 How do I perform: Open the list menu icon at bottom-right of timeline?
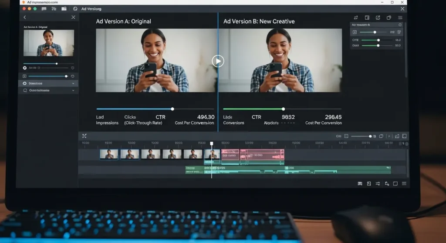(404, 184)
